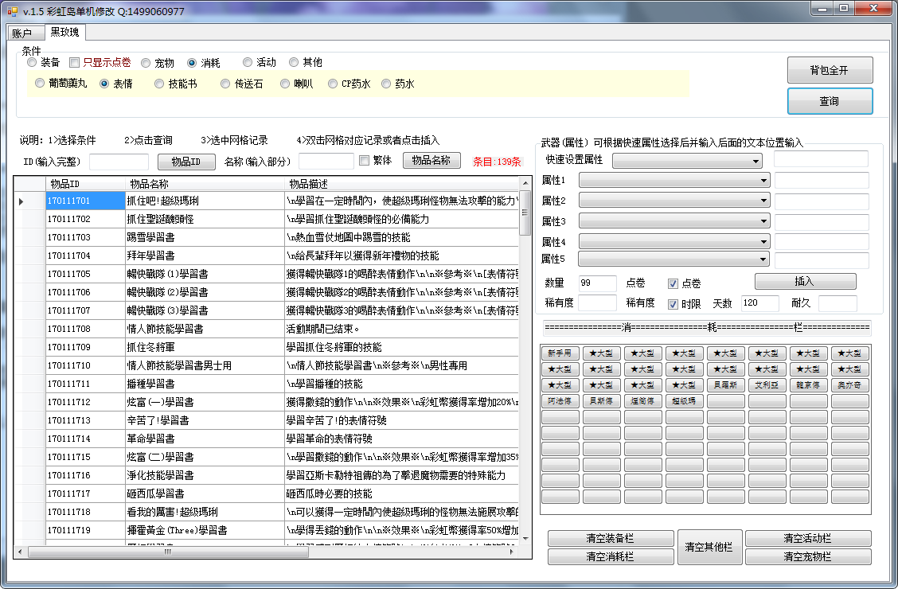
Task: Click the 清空其他栏 button
Action: pos(709,548)
